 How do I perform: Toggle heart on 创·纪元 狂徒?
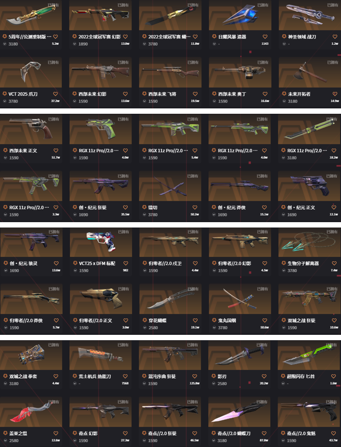(x=125, y=207)
